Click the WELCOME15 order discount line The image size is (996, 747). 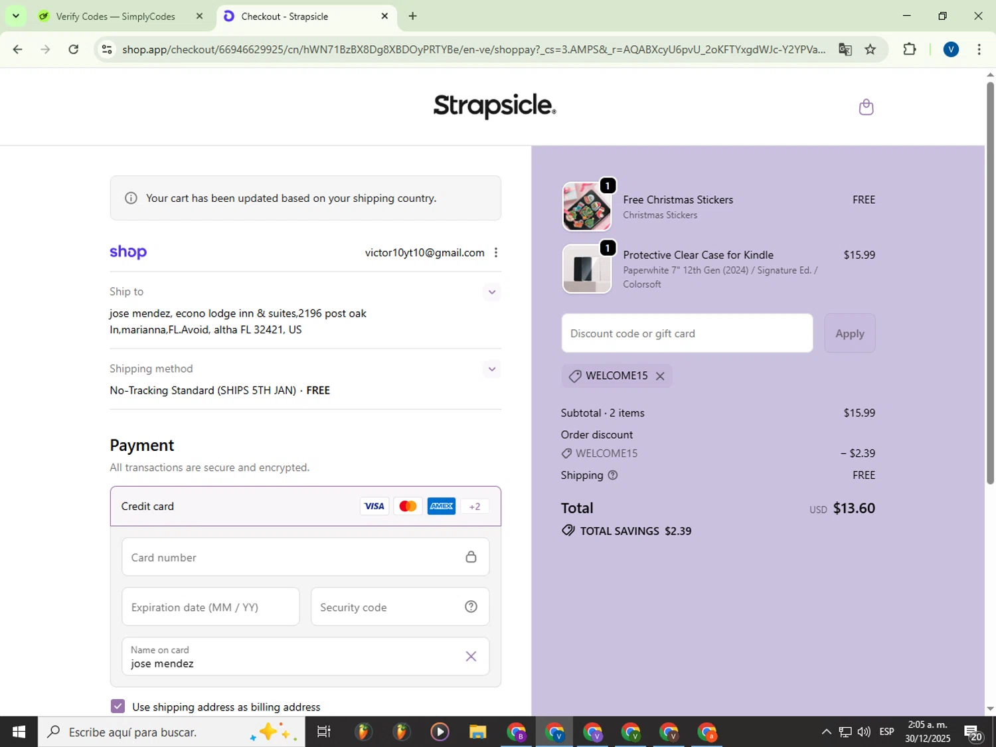(718, 454)
